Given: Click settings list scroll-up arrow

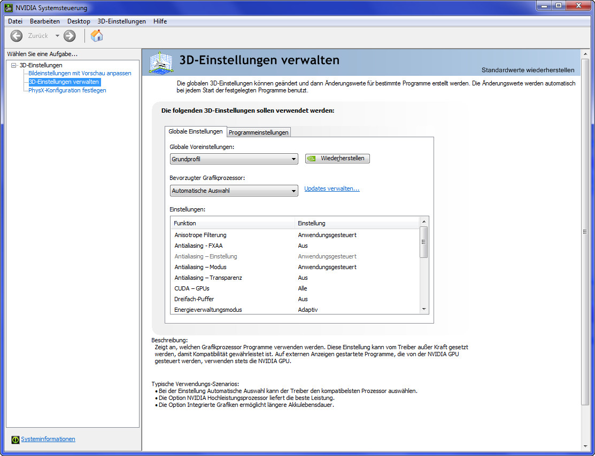Looking at the screenshot, I should tap(424, 222).
